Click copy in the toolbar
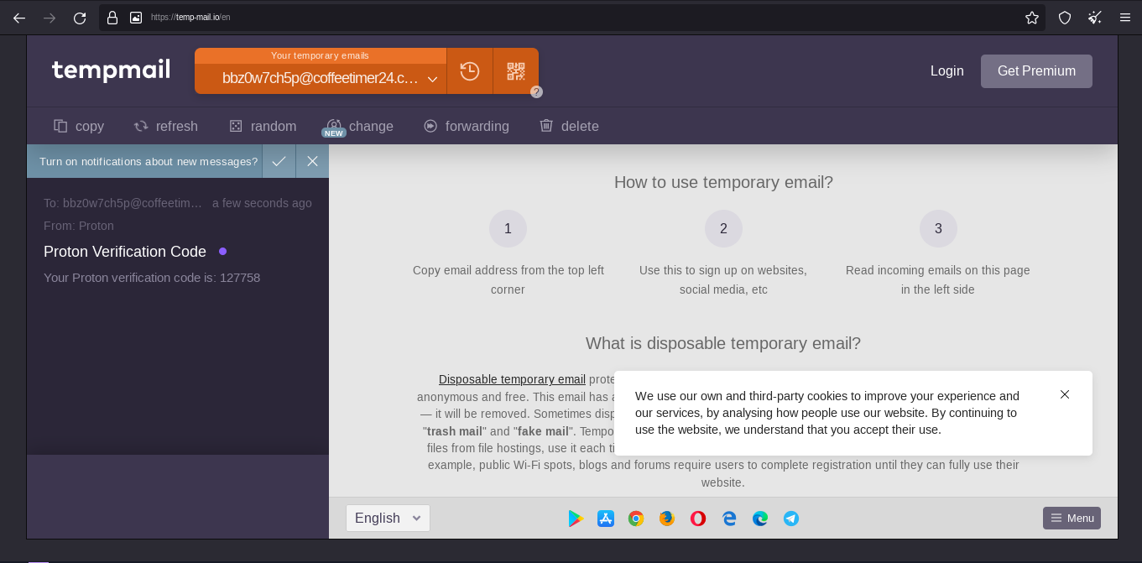This screenshot has width=1142, height=563. (79, 126)
